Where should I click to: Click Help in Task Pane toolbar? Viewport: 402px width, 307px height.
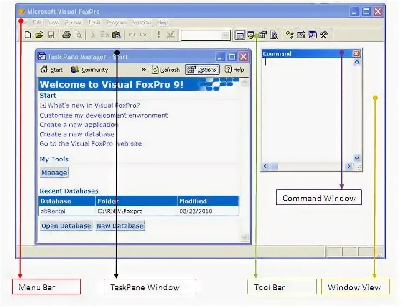234,70
